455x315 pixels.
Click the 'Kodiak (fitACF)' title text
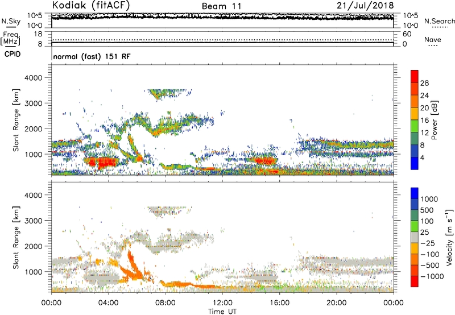(91, 5)
